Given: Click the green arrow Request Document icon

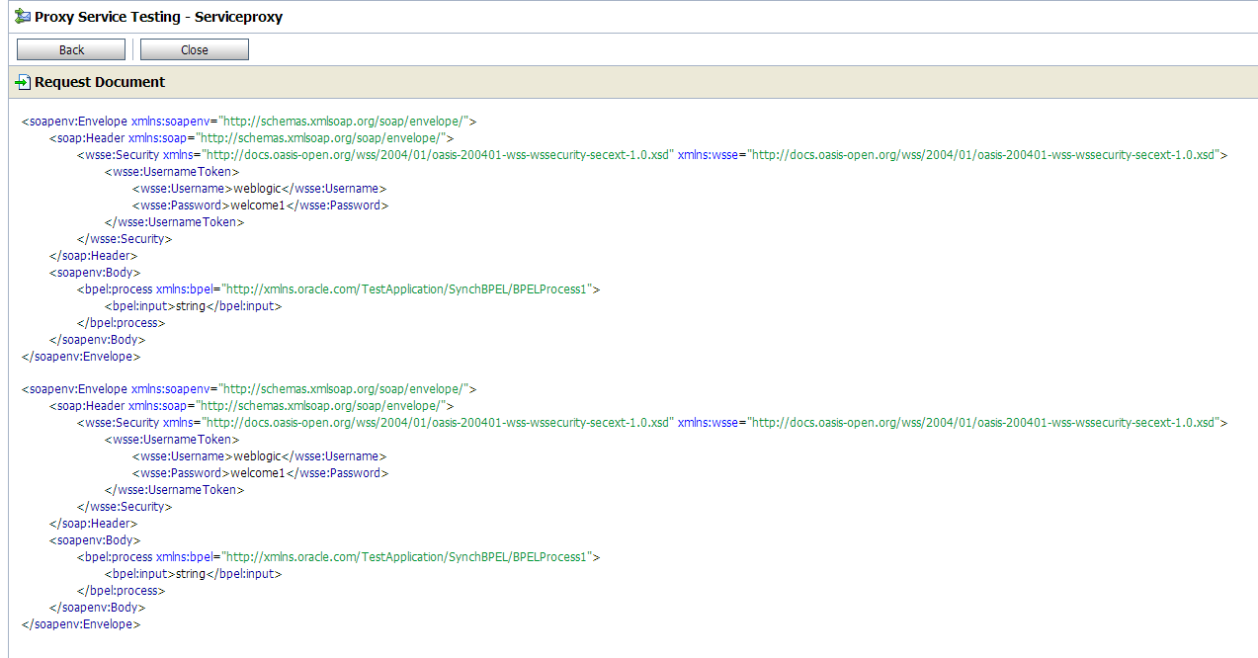Looking at the screenshot, I should 22,82.
